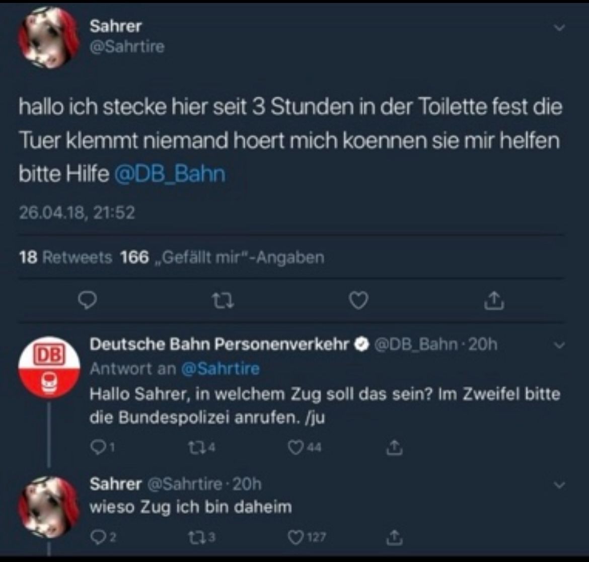Open the Deutsche Bahn DB profile picture

tap(49, 367)
